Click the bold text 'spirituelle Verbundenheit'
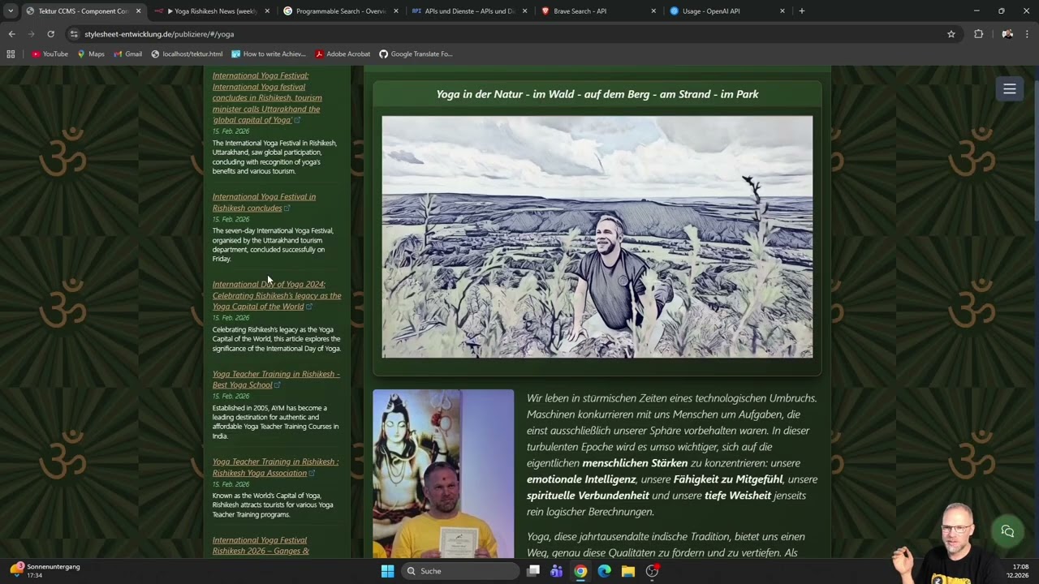 point(588,496)
